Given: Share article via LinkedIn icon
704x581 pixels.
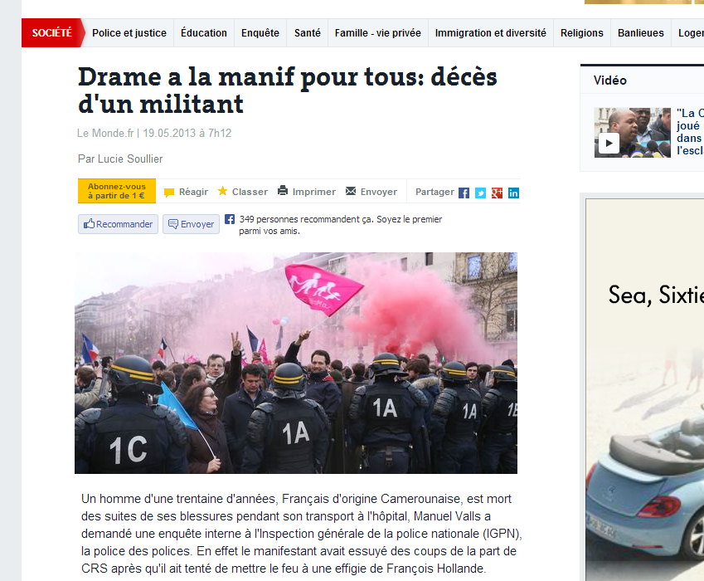Looking at the screenshot, I should click(513, 193).
